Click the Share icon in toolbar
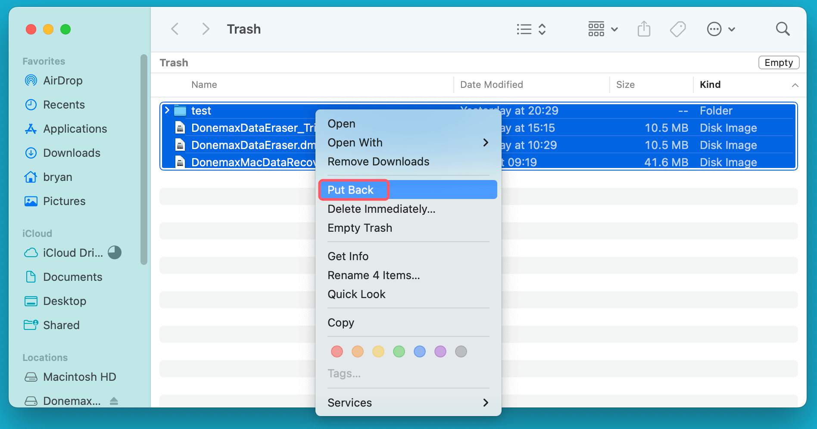817x429 pixels. [x=644, y=29]
